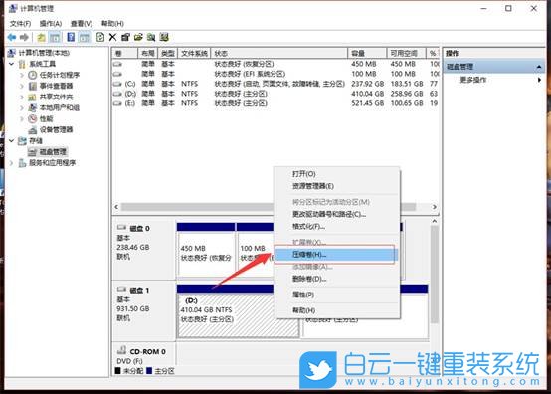Choose 打开(O) in the context menu
Screen dimensions: 551x394
(x=336, y=174)
